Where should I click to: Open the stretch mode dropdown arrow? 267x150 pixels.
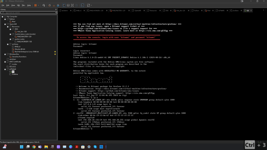pos(92,5)
